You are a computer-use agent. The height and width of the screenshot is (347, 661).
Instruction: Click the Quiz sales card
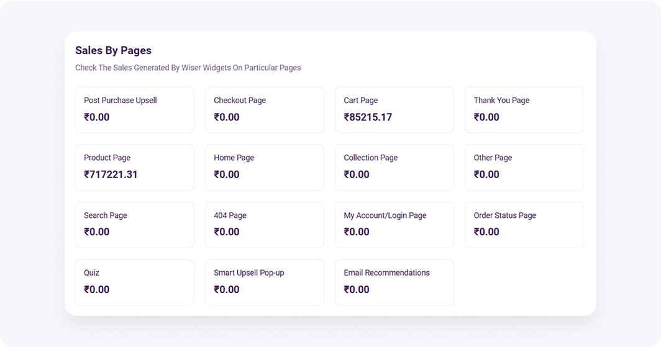[134, 282]
